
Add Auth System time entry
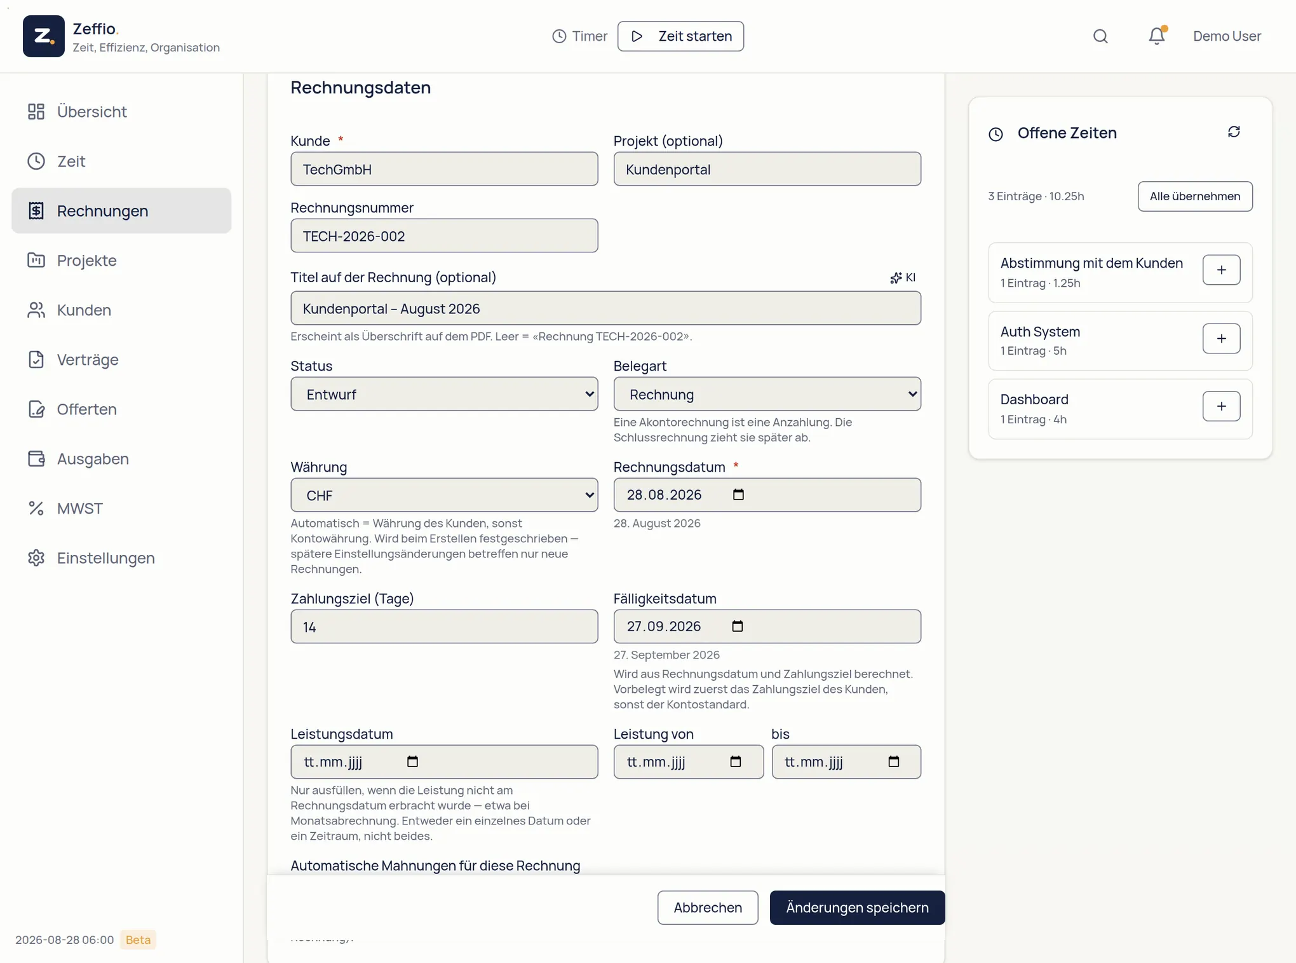pos(1221,339)
